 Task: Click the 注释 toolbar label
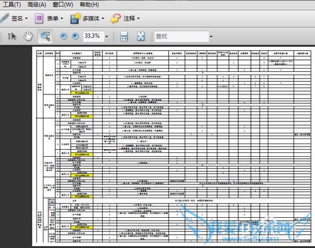(x=129, y=18)
